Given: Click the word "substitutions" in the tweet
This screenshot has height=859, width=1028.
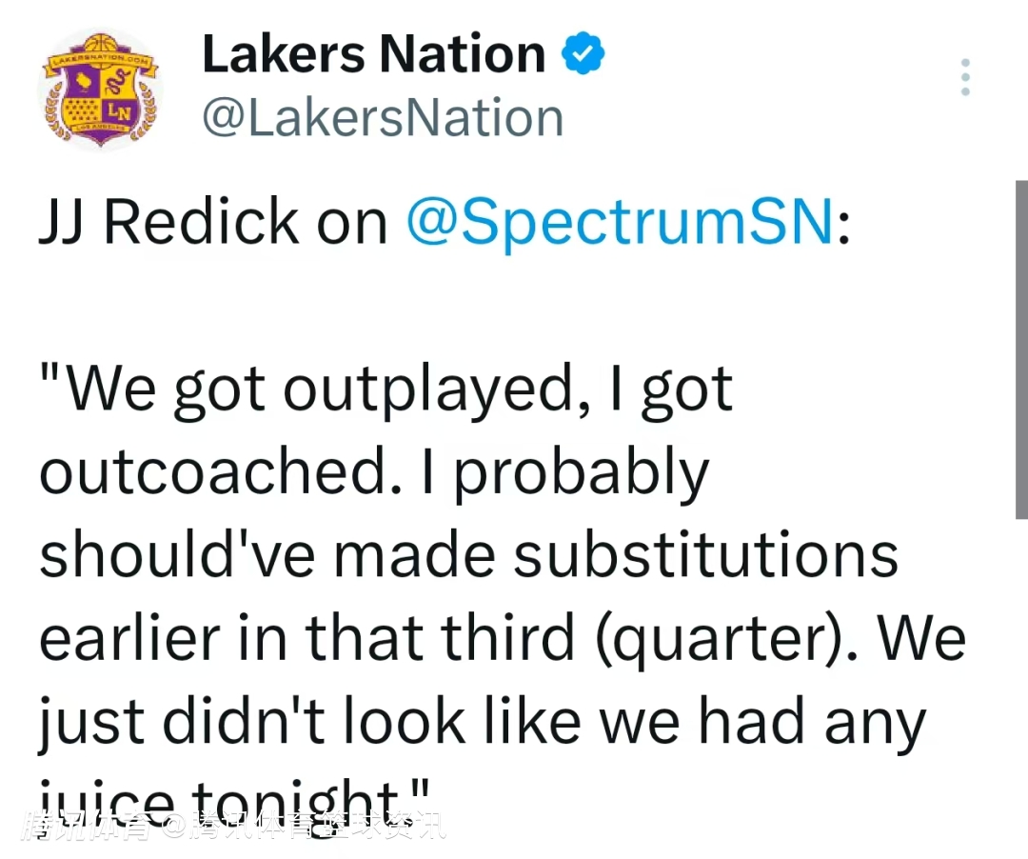Looking at the screenshot, I should tap(706, 555).
